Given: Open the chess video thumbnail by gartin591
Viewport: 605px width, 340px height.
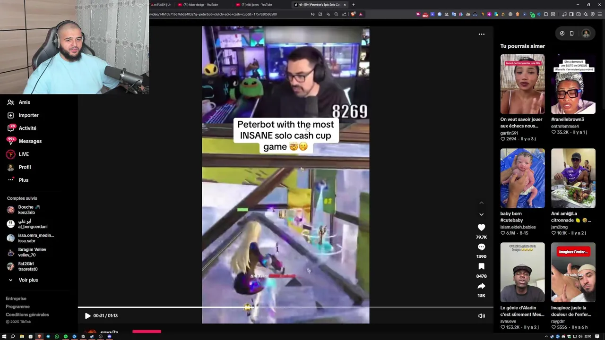Looking at the screenshot, I should point(522,84).
